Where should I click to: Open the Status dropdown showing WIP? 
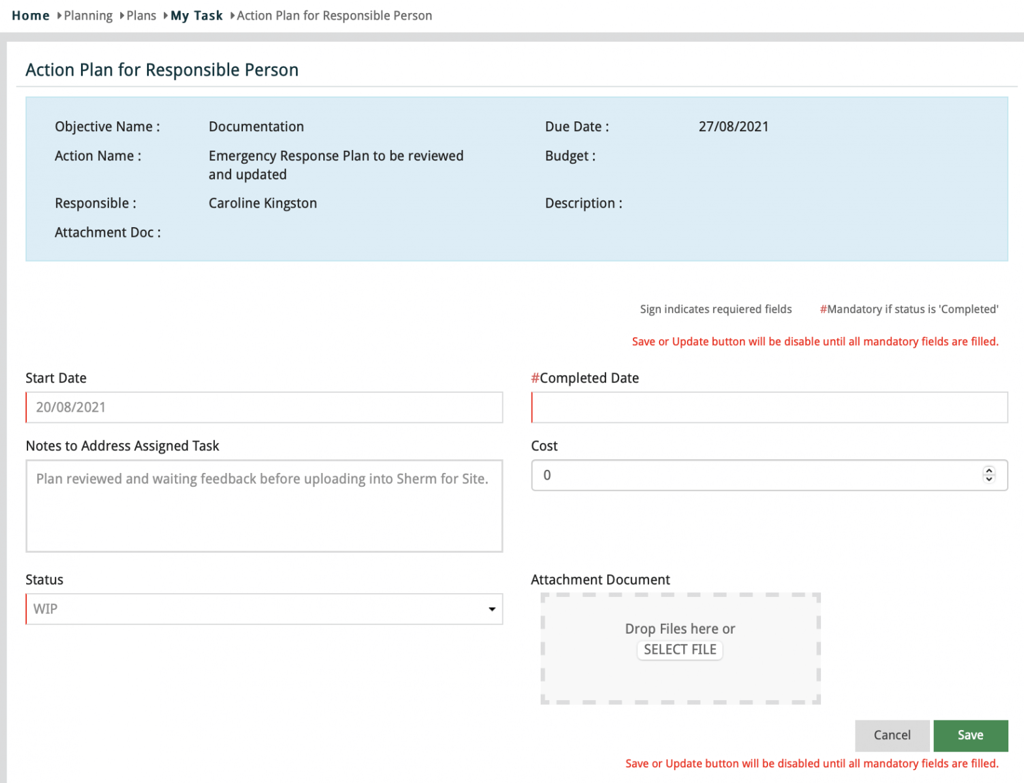click(x=264, y=609)
